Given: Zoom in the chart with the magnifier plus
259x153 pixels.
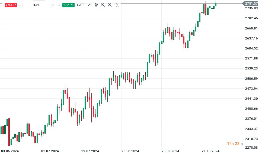Looking at the screenshot, I should click(110, 5).
